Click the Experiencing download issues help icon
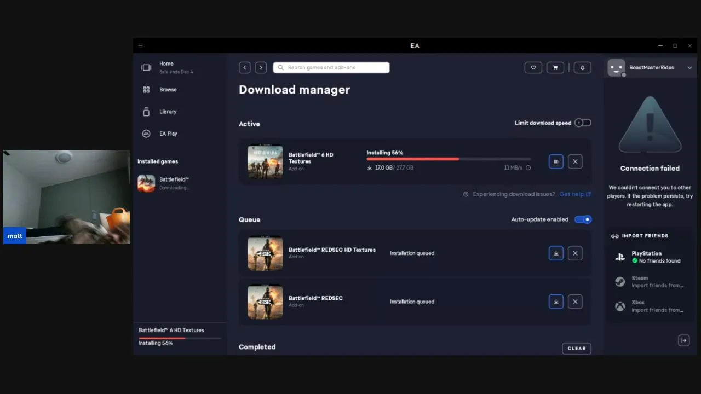 tap(466, 194)
